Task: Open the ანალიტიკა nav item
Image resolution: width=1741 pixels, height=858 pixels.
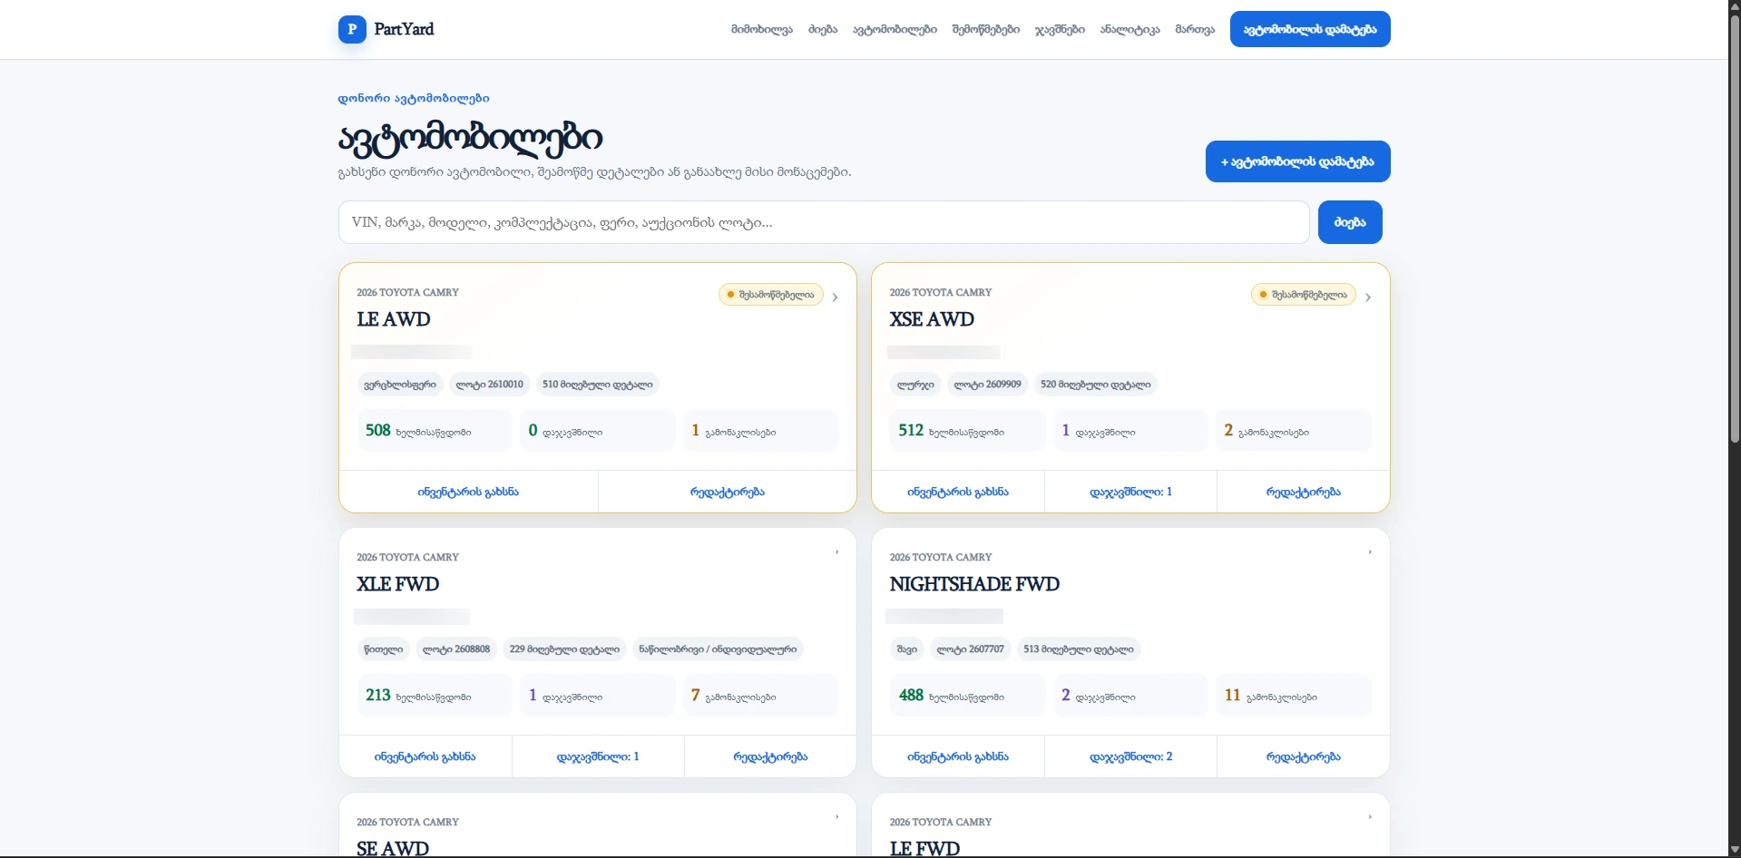Action: point(1130,29)
